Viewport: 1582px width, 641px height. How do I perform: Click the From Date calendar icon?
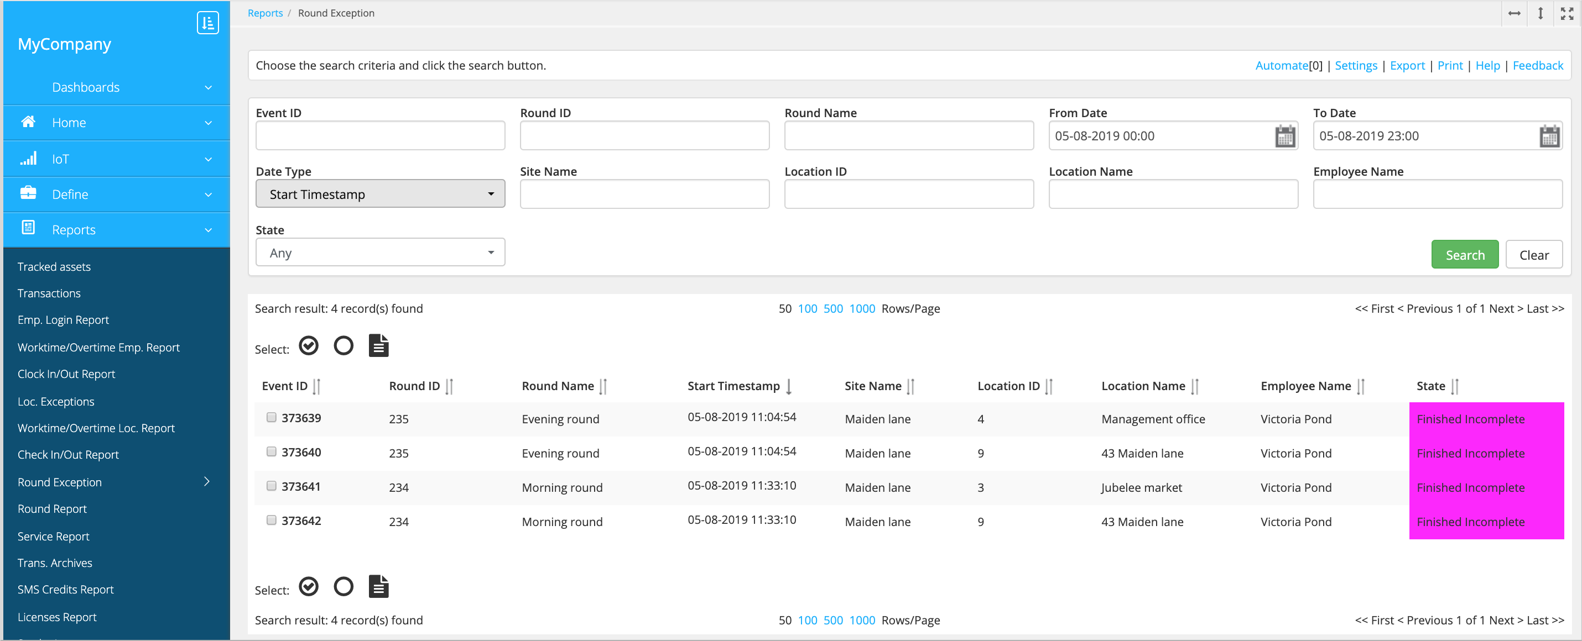[1285, 136]
